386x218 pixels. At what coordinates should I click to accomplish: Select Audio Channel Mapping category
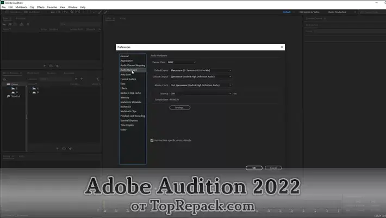133,65
